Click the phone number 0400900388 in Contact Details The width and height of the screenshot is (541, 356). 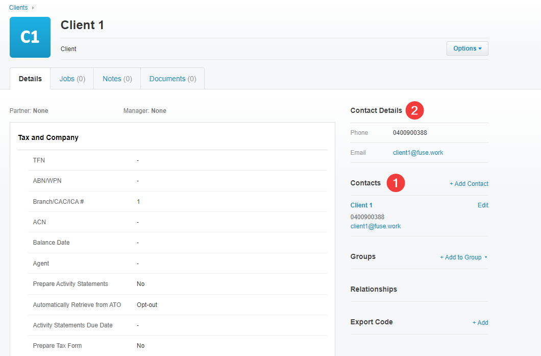coord(410,133)
